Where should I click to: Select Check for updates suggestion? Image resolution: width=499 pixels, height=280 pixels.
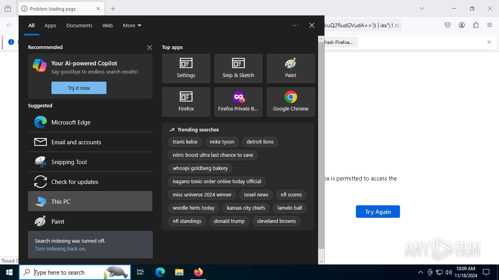tap(90, 182)
